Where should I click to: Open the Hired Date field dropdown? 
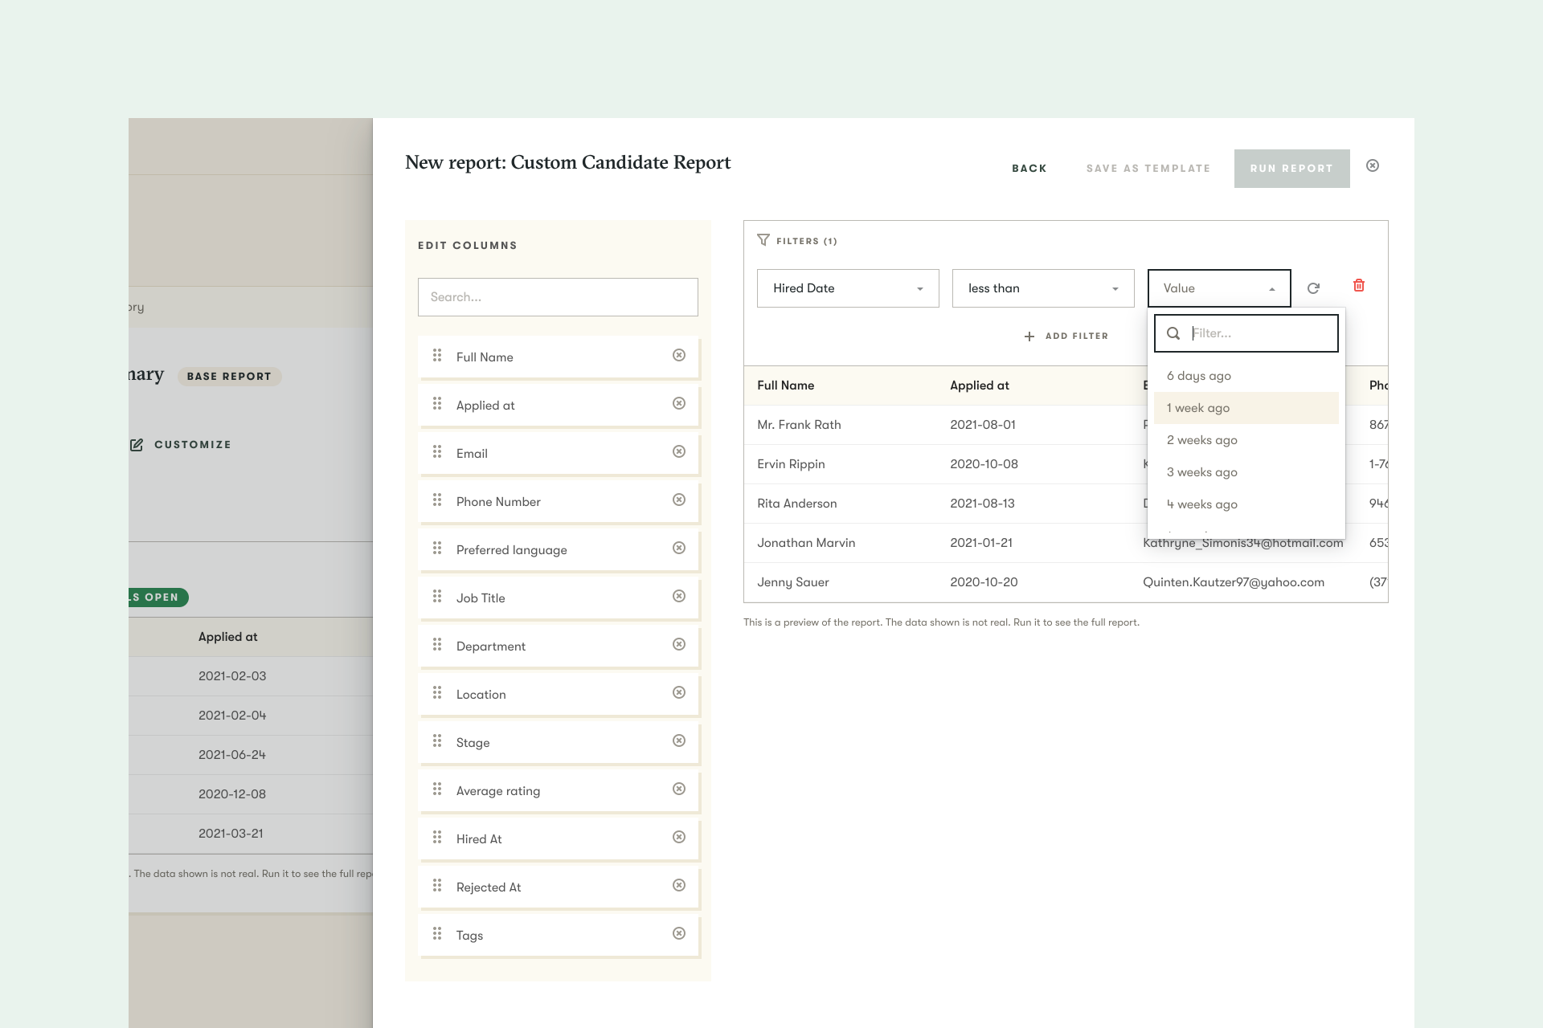847,288
